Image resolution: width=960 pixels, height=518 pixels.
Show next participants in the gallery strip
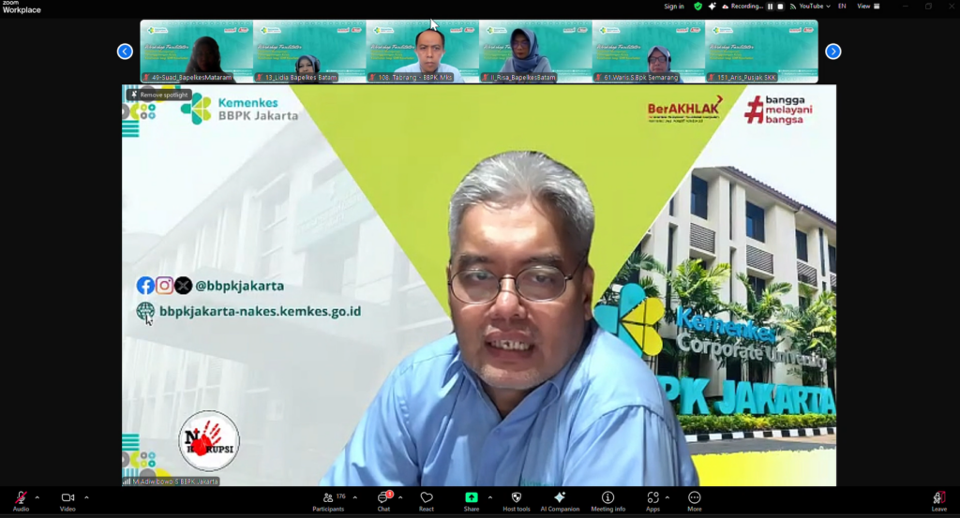point(832,52)
